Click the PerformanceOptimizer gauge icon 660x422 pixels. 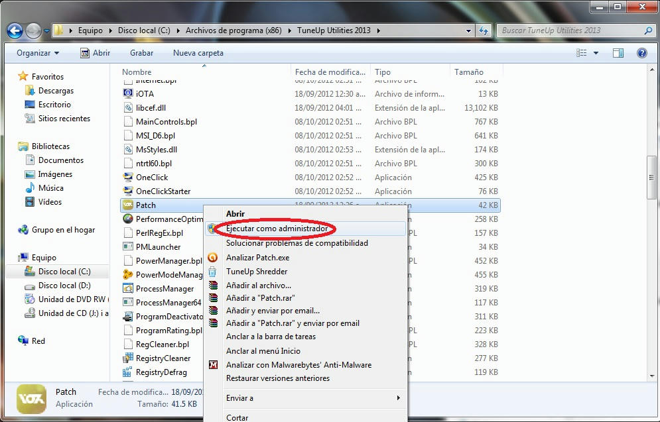coord(127,219)
